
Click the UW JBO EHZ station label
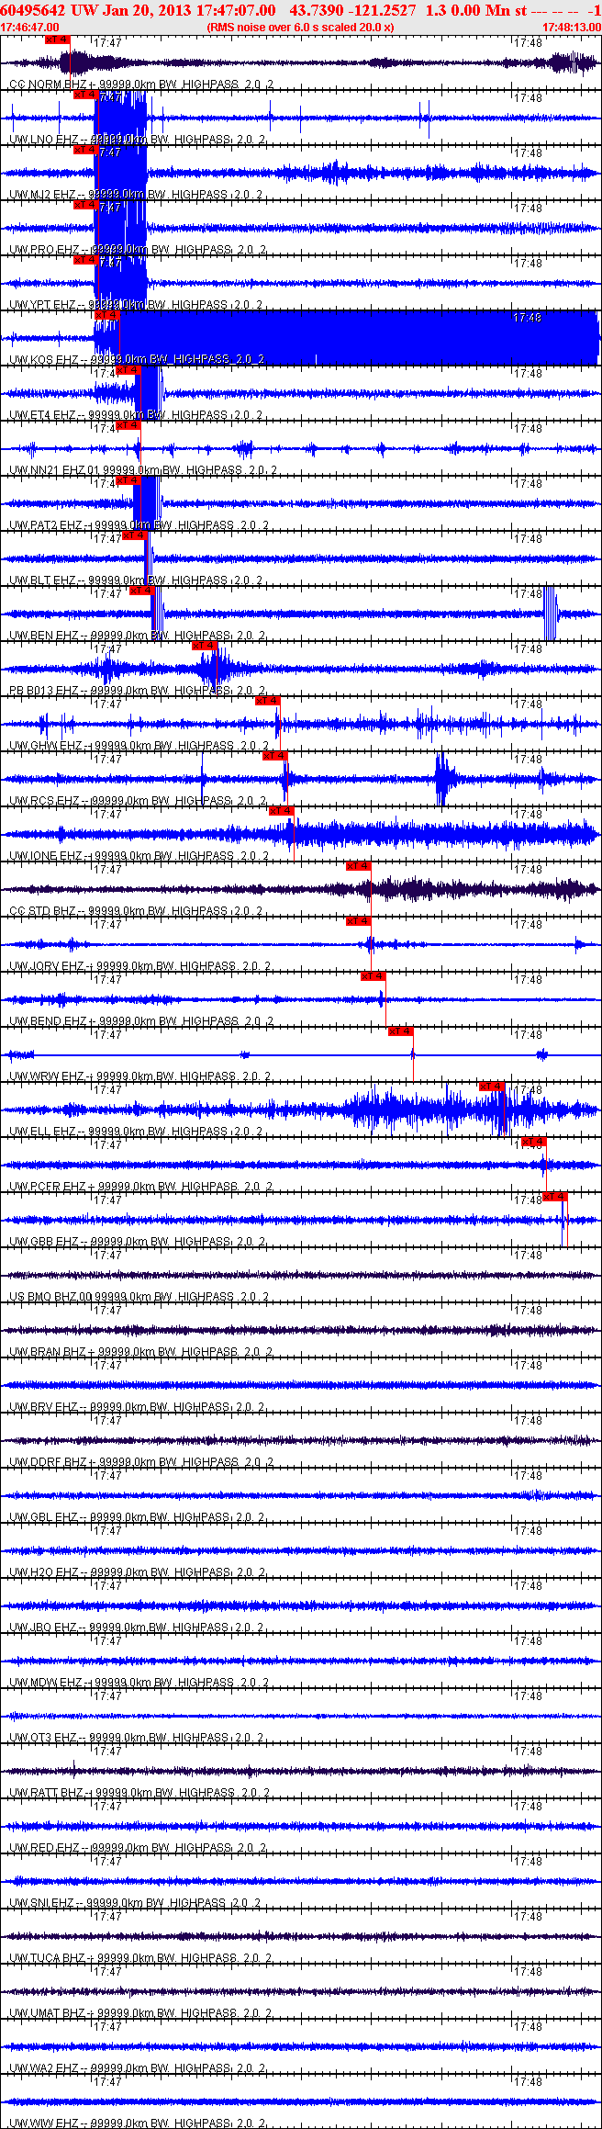(x=138, y=1628)
